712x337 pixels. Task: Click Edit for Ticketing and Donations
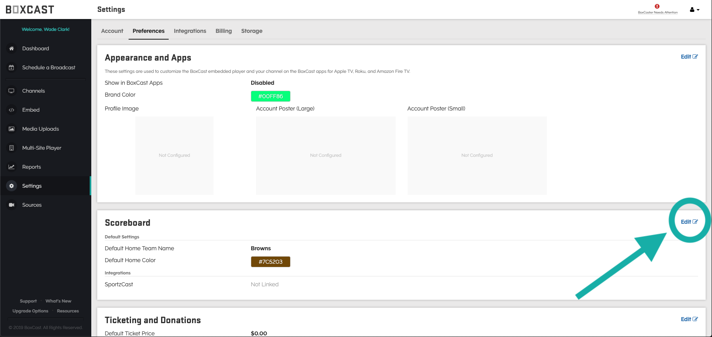click(x=689, y=319)
